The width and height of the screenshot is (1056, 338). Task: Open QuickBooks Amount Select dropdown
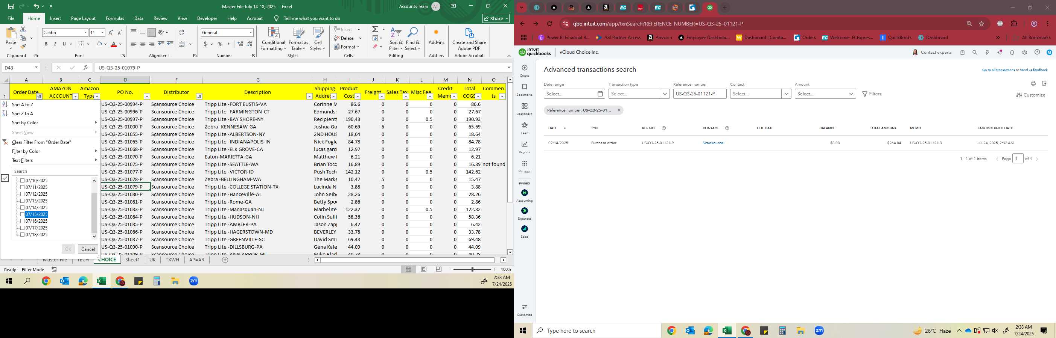pos(825,94)
